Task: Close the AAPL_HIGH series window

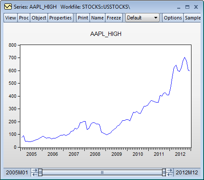Action: pyautogui.click(x=196, y=7)
